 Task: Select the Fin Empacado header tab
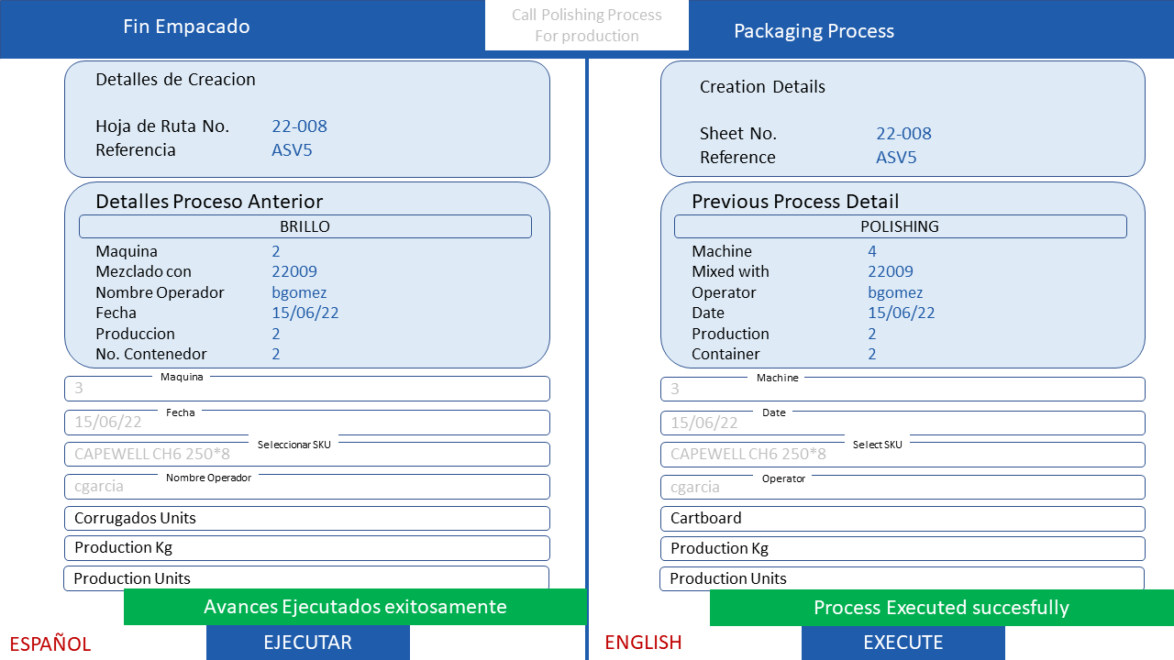[186, 27]
